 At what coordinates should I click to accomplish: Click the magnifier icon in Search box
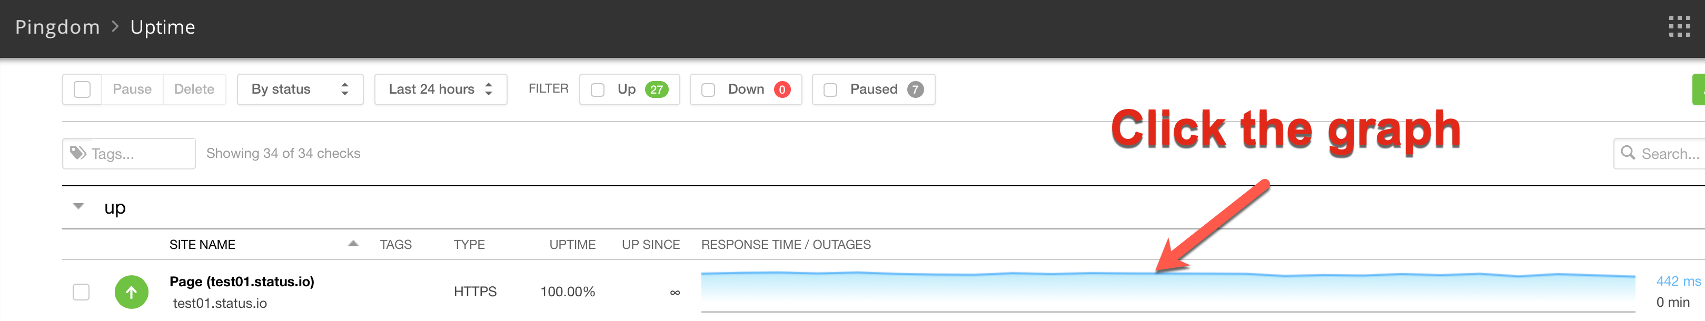coord(1628,153)
